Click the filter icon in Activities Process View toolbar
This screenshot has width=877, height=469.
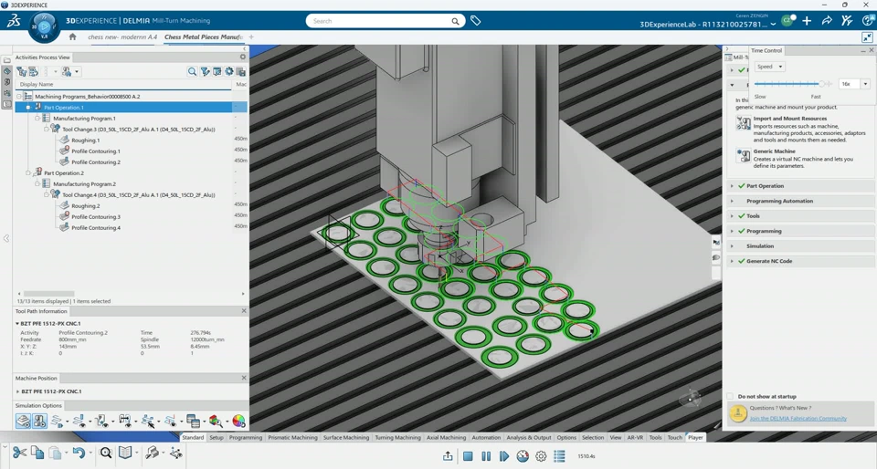coord(205,71)
